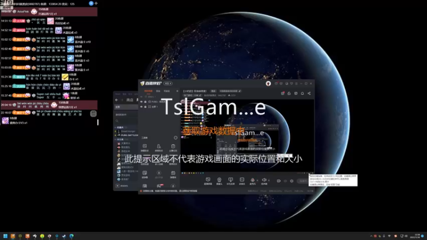This screenshot has width=427, height=240.
Task: Select the first orange scene tab
Action: point(148,91)
